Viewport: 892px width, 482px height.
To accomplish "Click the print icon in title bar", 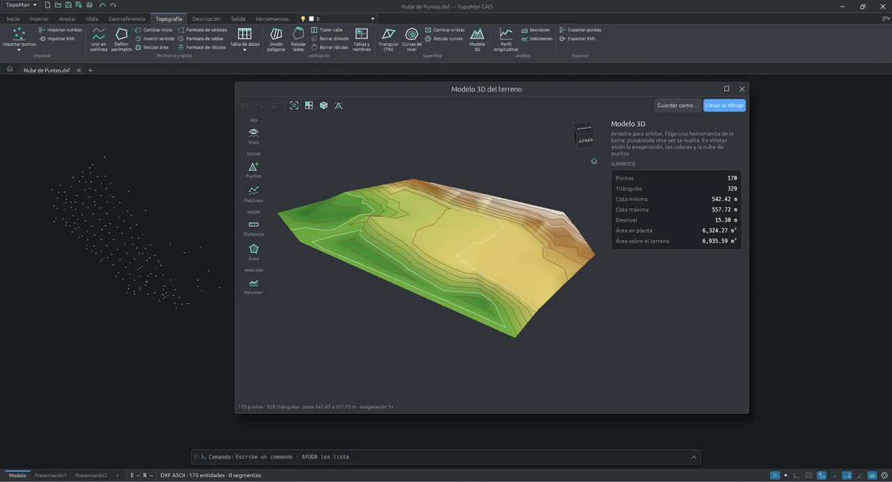I will coord(89,5).
